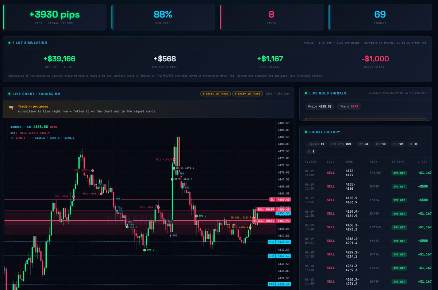Toggle the EMA89 IN TRADE pill

coord(247,94)
